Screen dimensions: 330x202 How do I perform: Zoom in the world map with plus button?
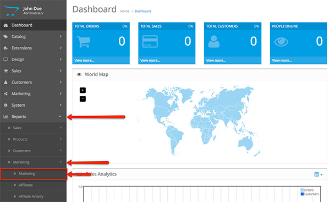[x=82, y=90]
